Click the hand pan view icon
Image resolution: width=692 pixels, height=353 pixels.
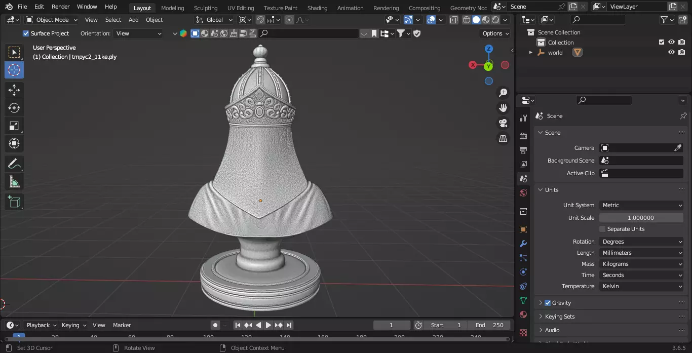(x=503, y=107)
